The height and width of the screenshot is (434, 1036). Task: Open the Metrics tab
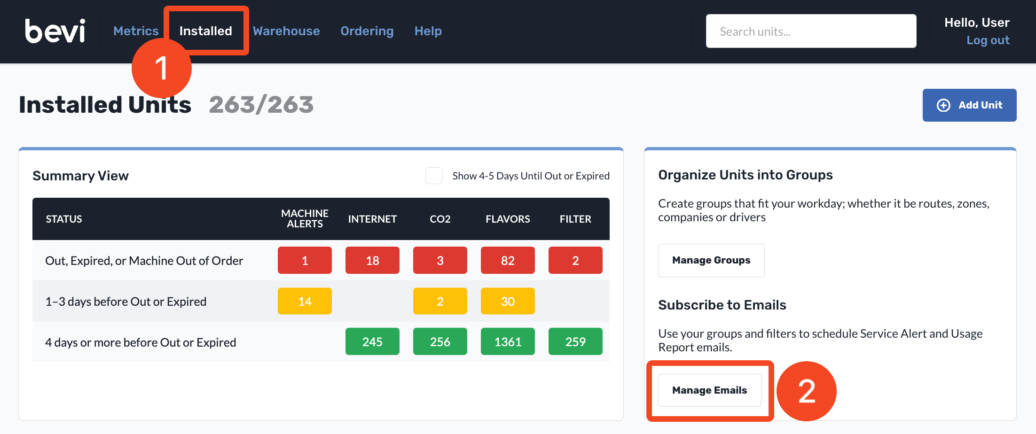click(136, 31)
